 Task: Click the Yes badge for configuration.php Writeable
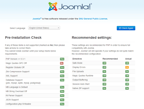coord(62,104)
